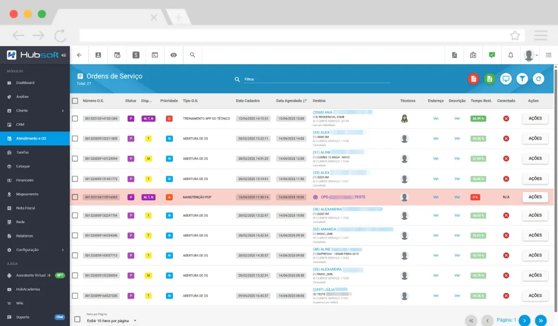Click the back arrow in Hubsoft toolbar
The image size is (558, 326).
[79, 55]
